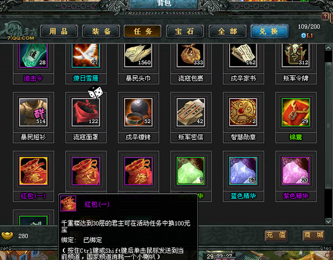Select the 智慧勋章 gold medal item
This screenshot has height=260, width=333.
coord(243,113)
